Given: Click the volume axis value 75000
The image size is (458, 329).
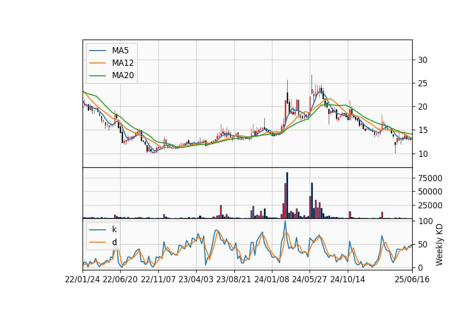Looking at the screenshot, I should click(x=430, y=178).
